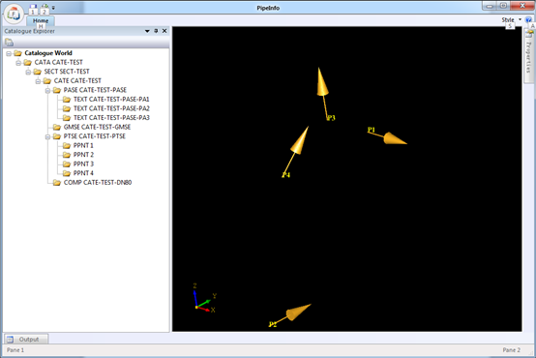Image resolution: width=536 pixels, height=358 pixels.
Task: Collapse the PTSE CATE-TEST-PTSE node
Action: [47, 136]
